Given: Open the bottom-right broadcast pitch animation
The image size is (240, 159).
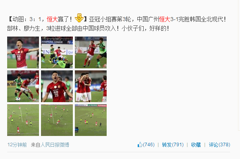Looking at the screenshot, I should tap(91, 120).
